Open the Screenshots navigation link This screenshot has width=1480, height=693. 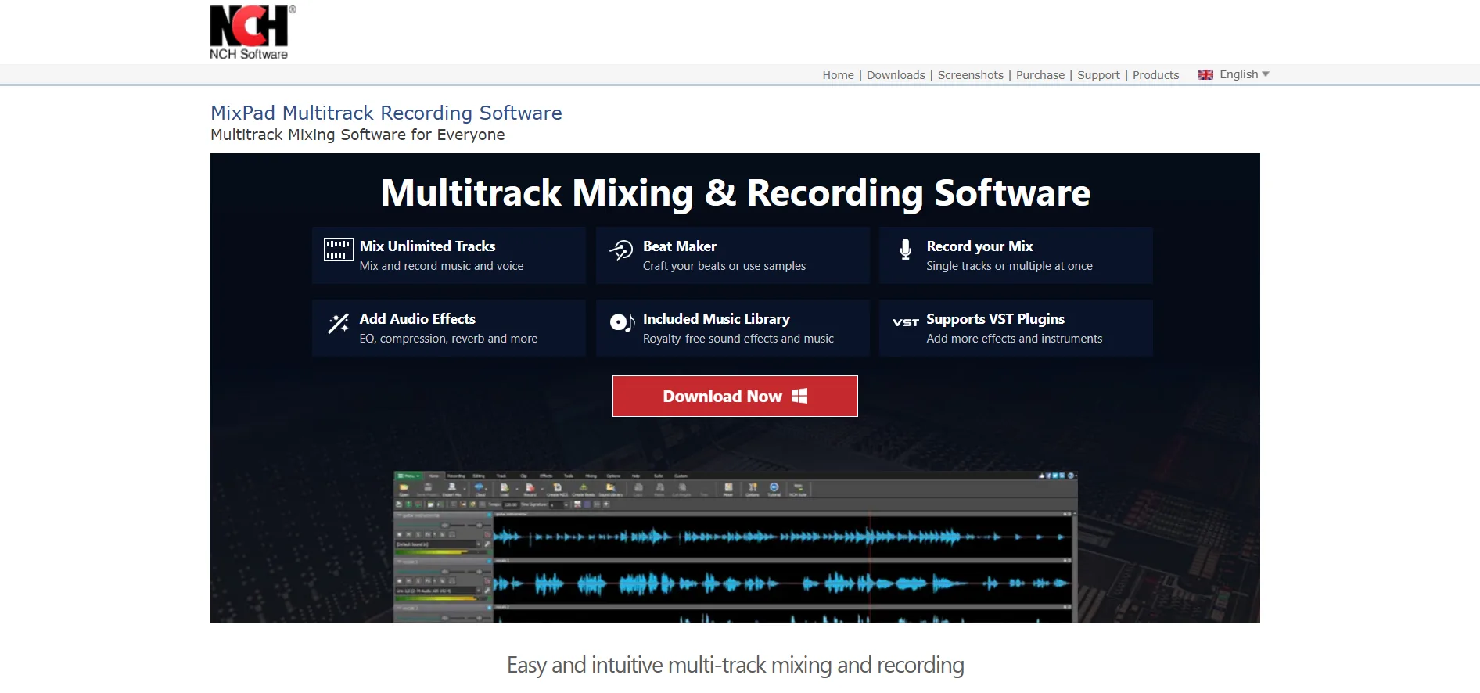(970, 75)
